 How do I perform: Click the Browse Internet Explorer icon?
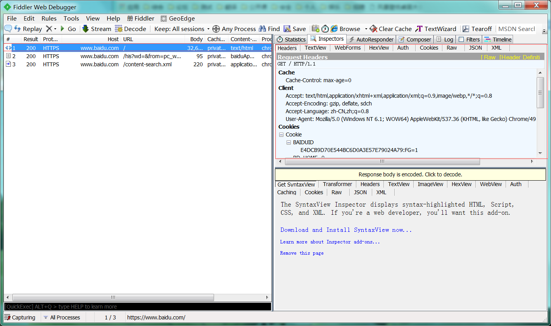(x=334, y=29)
